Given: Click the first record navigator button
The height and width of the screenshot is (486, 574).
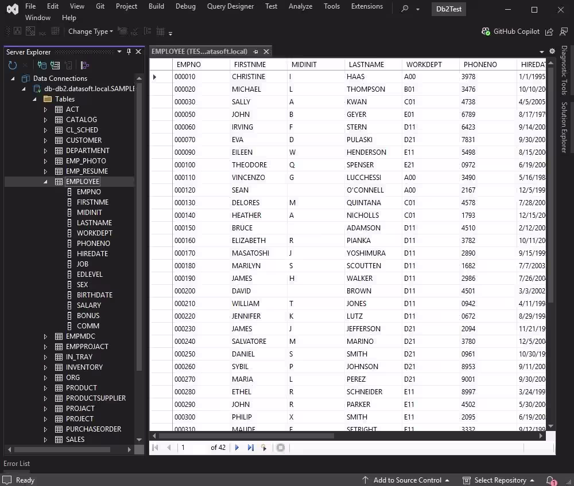Looking at the screenshot, I should coord(155,447).
